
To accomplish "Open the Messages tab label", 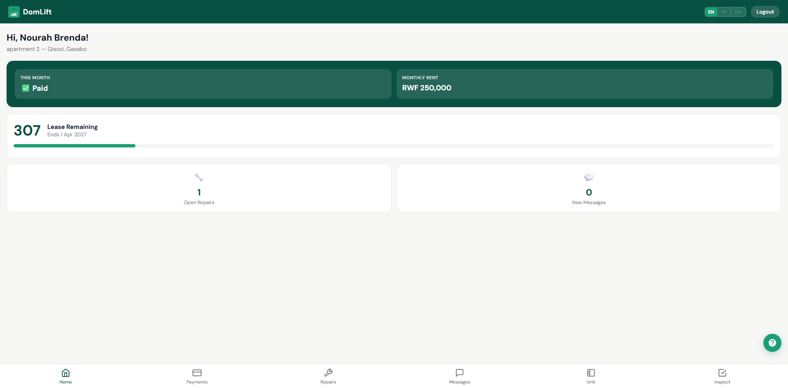I will pyautogui.click(x=460, y=382).
